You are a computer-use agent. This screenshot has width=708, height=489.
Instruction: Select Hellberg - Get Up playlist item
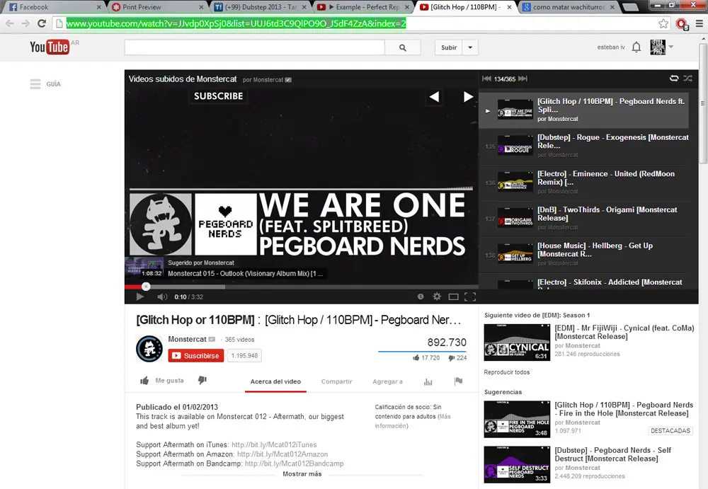(584, 255)
